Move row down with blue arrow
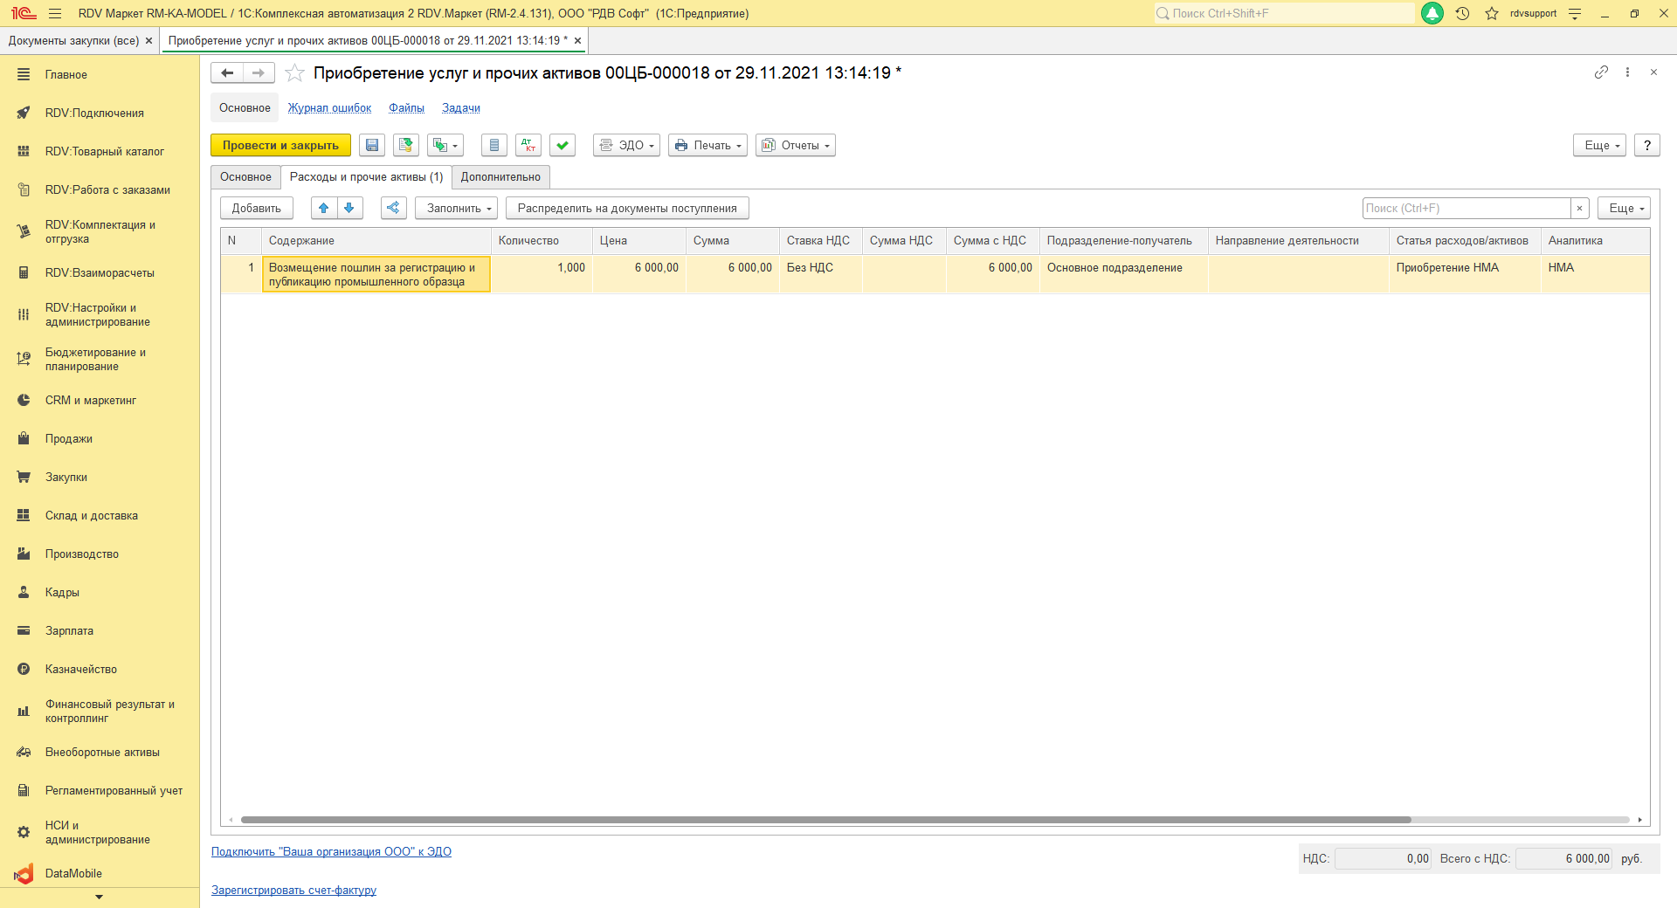Screen dimensions: 1677x908 349,208
